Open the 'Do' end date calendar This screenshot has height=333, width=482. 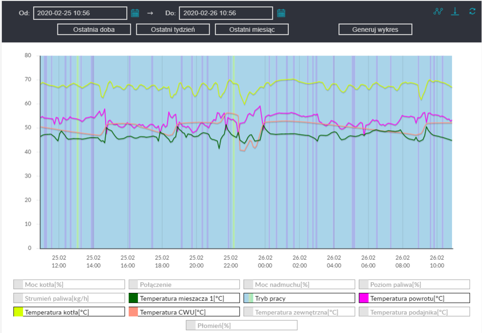pos(281,13)
